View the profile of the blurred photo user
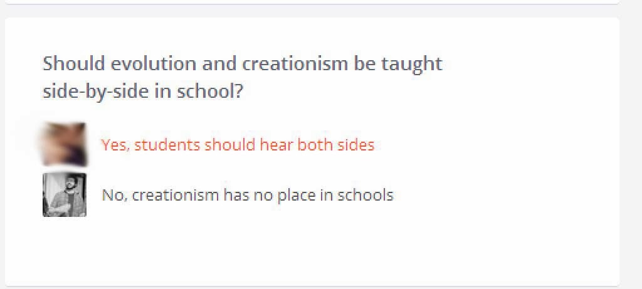The height and width of the screenshot is (289, 642). click(x=65, y=144)
